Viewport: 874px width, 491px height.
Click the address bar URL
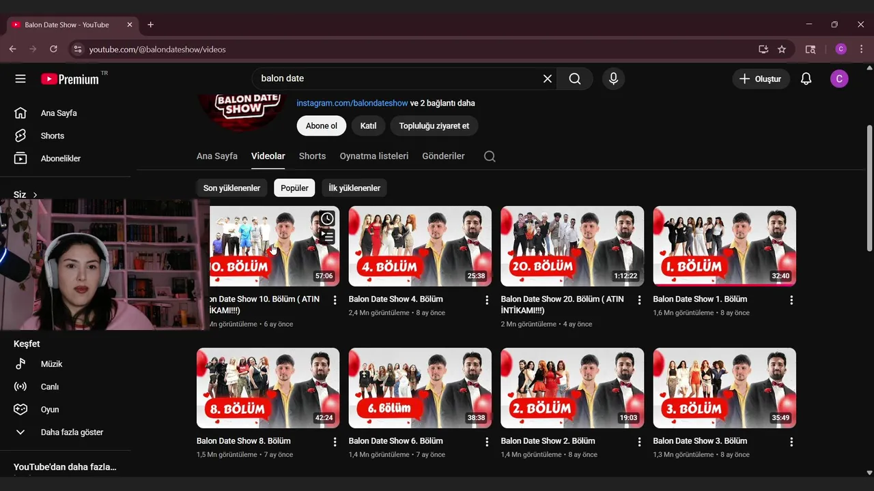tap(158, 49)
